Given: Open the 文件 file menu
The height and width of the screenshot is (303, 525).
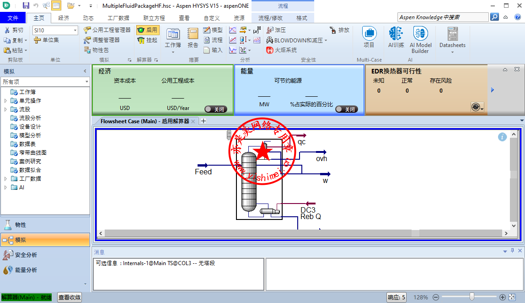Looking at the screenshot, I should [13, 18].
